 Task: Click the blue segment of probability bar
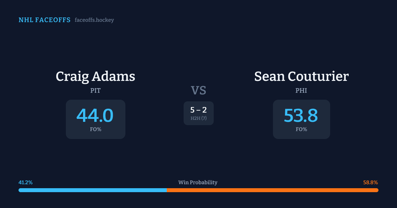pos(93,190)
